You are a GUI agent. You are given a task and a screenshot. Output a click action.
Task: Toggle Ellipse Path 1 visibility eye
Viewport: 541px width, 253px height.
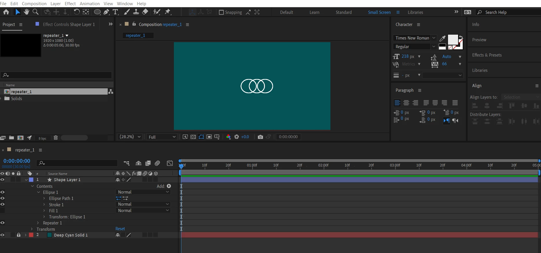coord(2,198)
